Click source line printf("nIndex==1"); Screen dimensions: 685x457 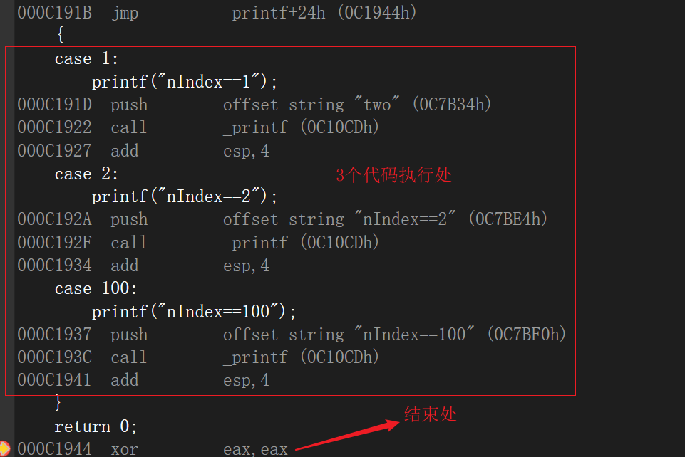184,82
